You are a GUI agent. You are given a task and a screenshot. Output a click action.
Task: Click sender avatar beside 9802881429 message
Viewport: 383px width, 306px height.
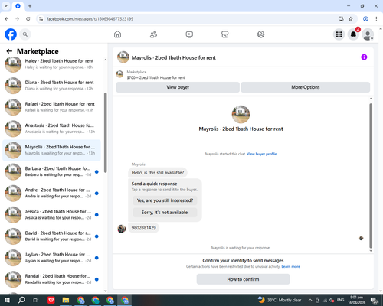click(x=122, y=229)
